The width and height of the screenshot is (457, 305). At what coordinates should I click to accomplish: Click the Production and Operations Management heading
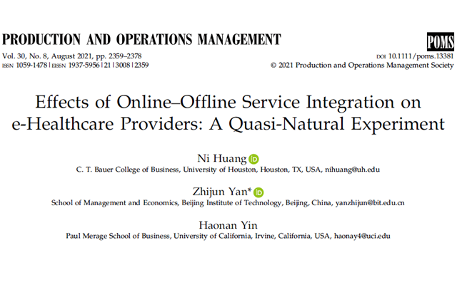pyautogui.click(x=142, y=39)
